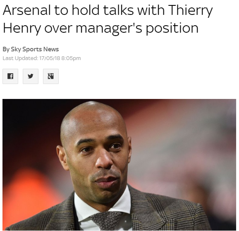This screenshot has height=231, width=239.
Task: Click "Henry" on the headline's second line
Action: [22, 29]
